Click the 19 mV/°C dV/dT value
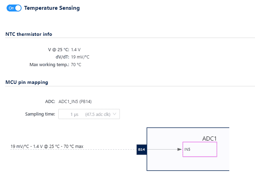 [80, 57]
